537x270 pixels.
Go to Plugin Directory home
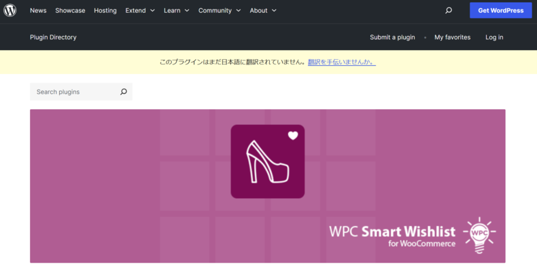(53, 37)
